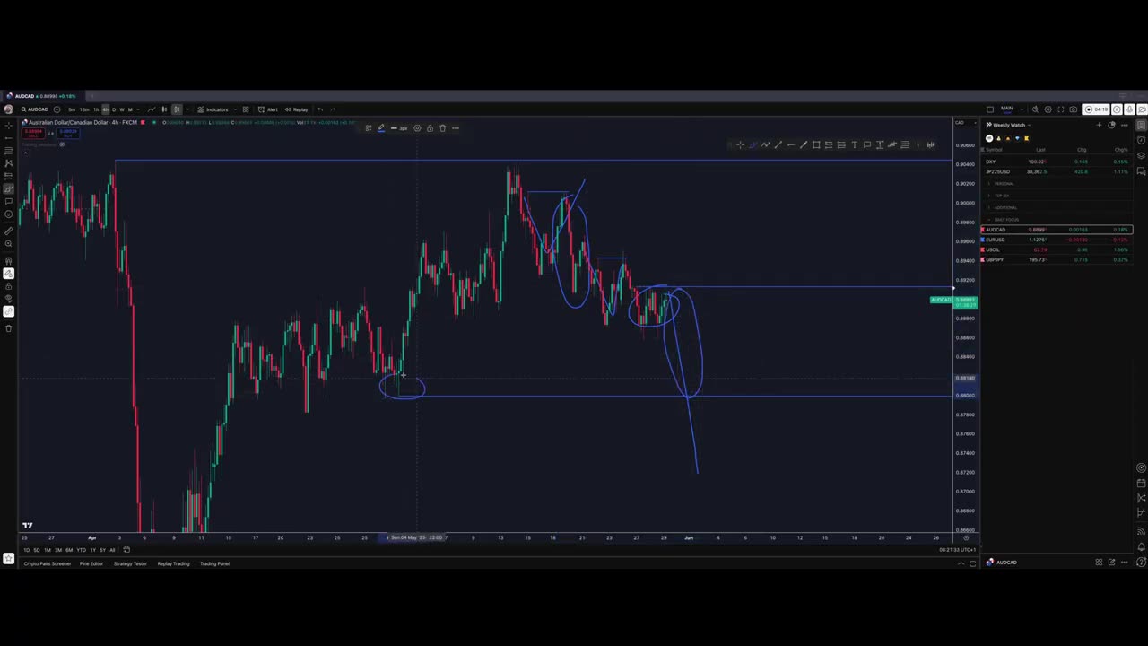
Task: Delete the selected drawing with trash icon
Action: point(442,128)
